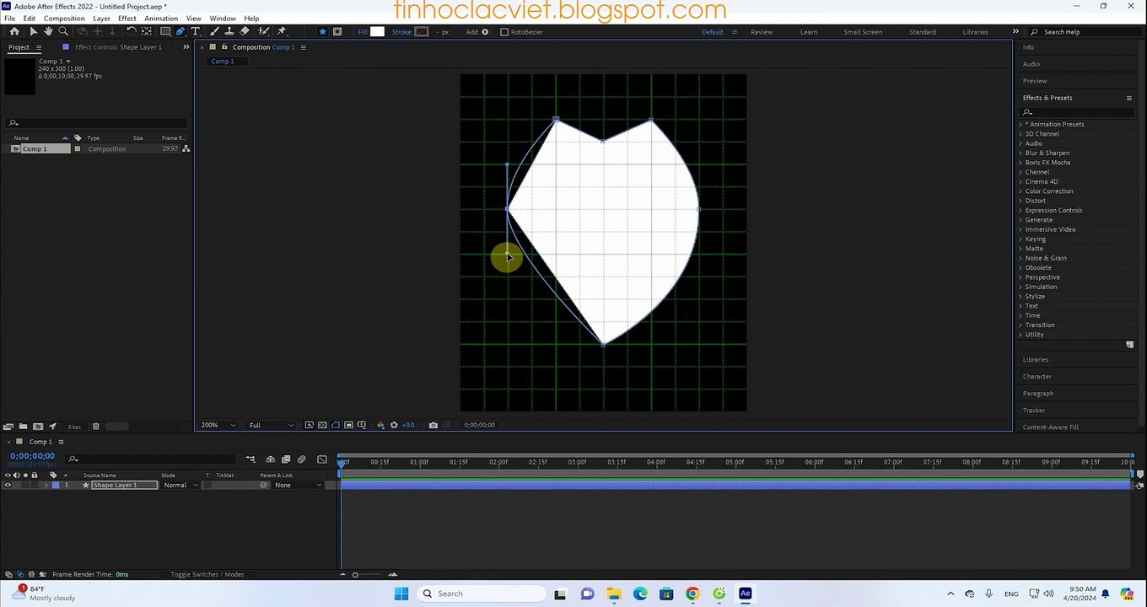Click the timeline zoom slider
This screenshot has width=1147, height=607.
355,575
